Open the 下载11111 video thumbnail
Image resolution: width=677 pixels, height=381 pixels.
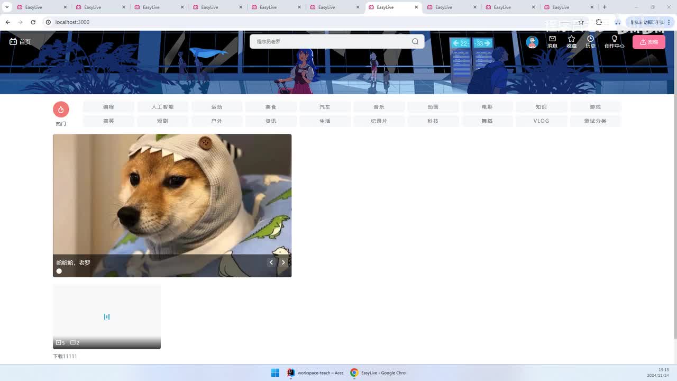tap(107, 316)
